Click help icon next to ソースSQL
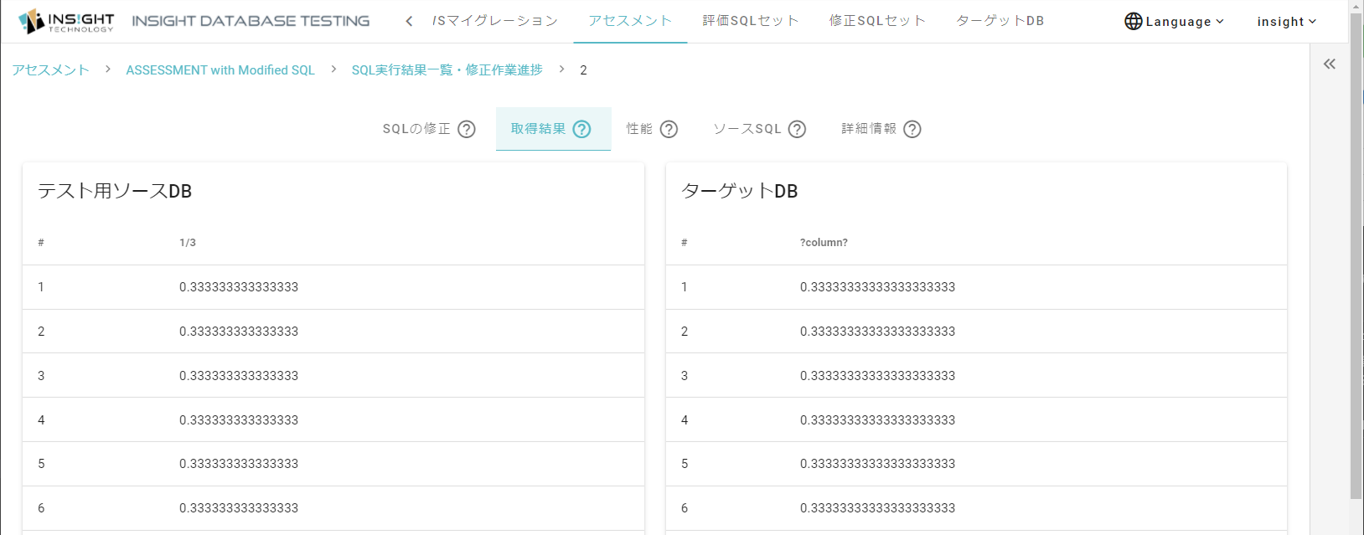This screenshot has height=535, width=1364. pyautogui.click(x=798, y=129)
